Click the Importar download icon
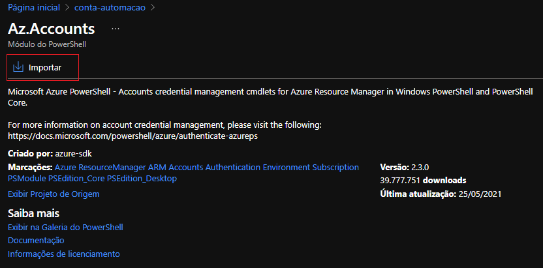The image size is (543, 268). (x=18, y=67)
